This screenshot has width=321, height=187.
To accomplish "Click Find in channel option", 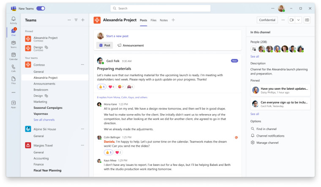I will point(264,129).
